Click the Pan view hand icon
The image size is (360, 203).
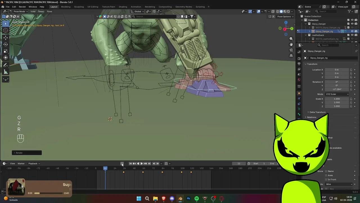(291, 44)
